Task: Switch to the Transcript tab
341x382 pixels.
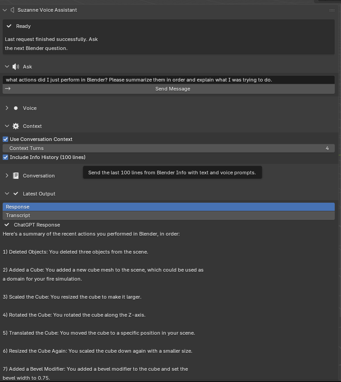Action: (x=168, y=215)
